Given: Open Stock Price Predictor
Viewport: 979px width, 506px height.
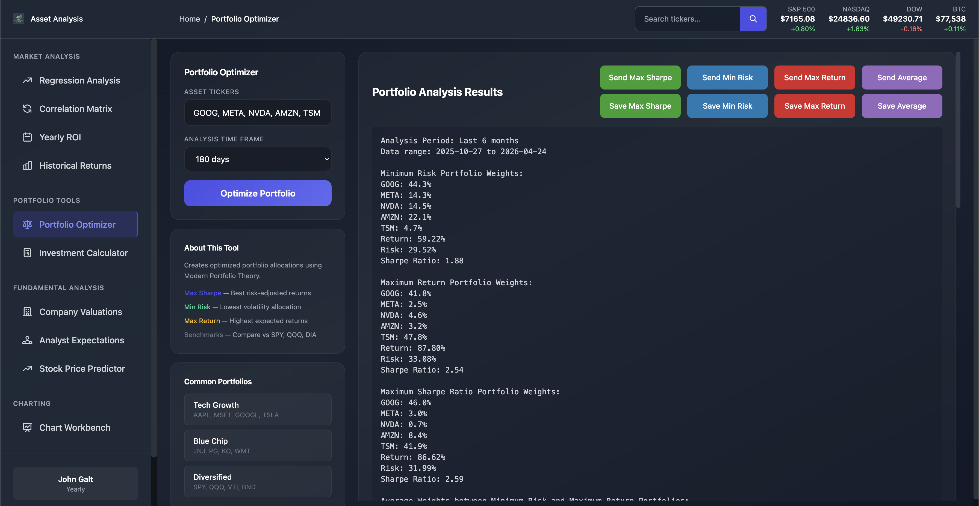Looking at the screenshot, I should 76,369.
